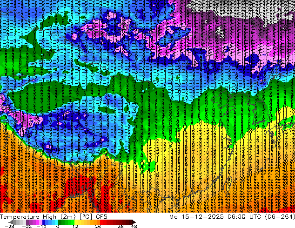Image resolution: width=295 pixels, height=228 pixels.
Task: Click the 38 label on the color scale
Action: [x=121, y=226]
